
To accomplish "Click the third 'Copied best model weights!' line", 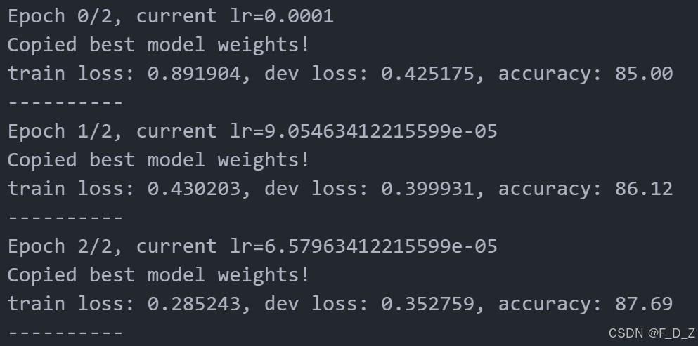I will [158, 275].
